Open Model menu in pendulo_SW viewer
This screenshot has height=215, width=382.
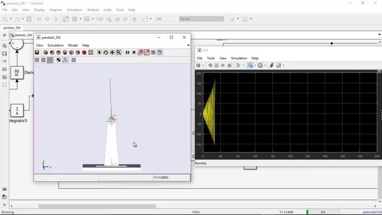click(73, 45)
